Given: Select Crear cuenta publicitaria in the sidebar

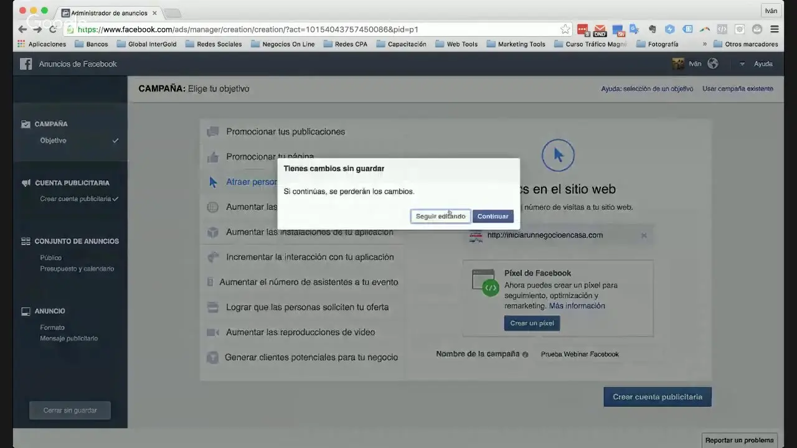Looking at the screenshot, I should 75,199.
